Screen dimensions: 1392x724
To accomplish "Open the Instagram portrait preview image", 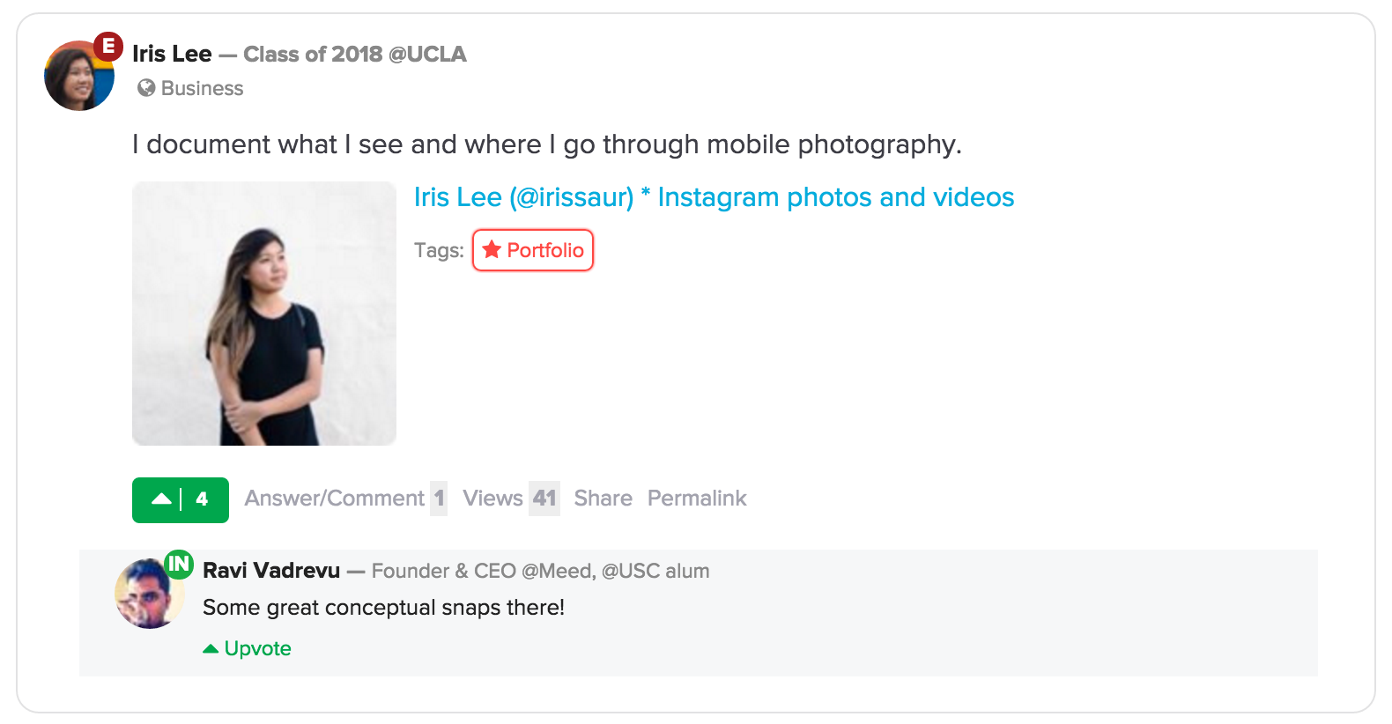I will coord(264,314).
